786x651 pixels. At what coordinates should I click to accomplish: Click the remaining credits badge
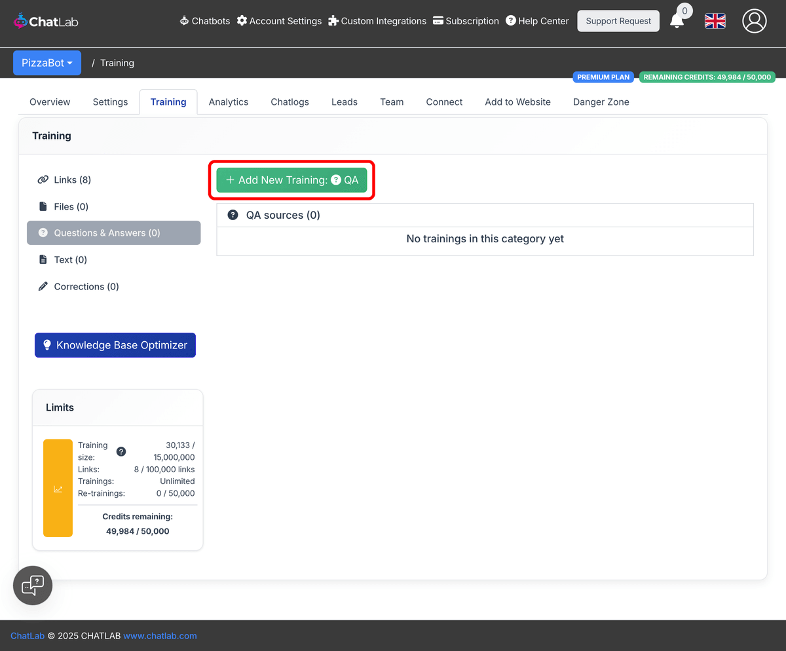pyautogui.click(x=707, y=77)
